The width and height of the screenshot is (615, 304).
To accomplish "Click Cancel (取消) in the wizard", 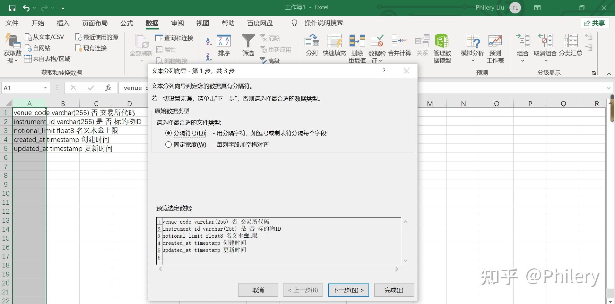I will click(258, 290).
